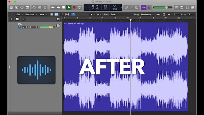
Task: Click the horizontal auto zoom icon
Action: click(x=169, y=14)
